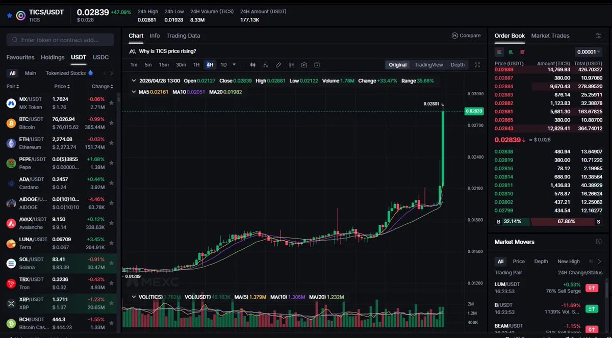The image size is (612, 338).
Task: Select the SOL/USDT pair row
Action: [60, 263]
